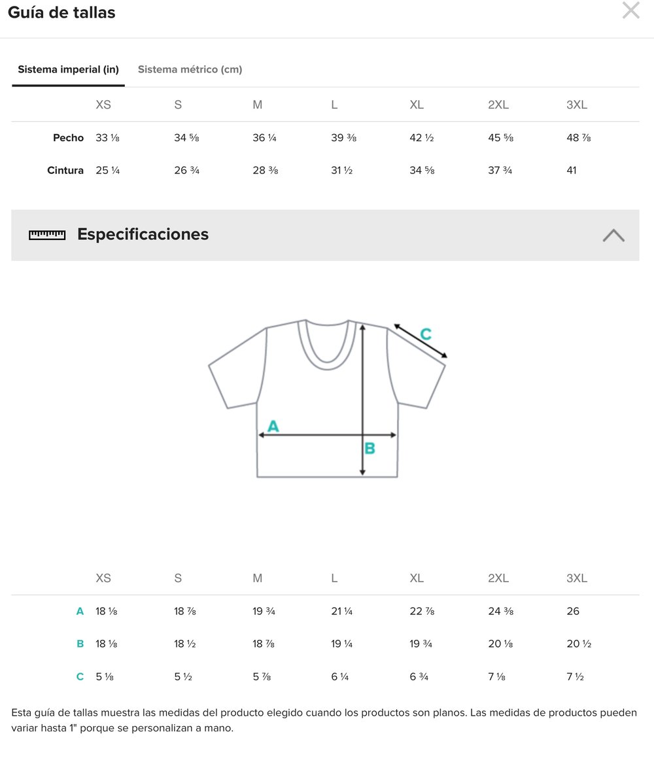
Task: Click the Pecho value 48 ⅞ for 3XL
Action: (578, 138)
